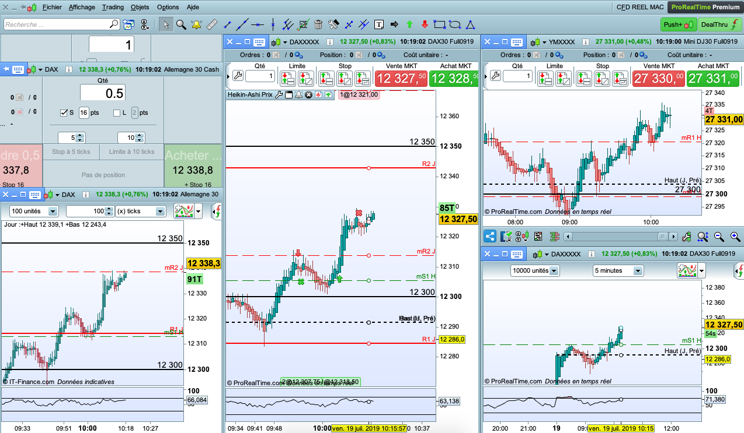Click the share icon in YMXXXX chart toolbar
This screenshot has height=433, width=744.
tap(490, 236)
